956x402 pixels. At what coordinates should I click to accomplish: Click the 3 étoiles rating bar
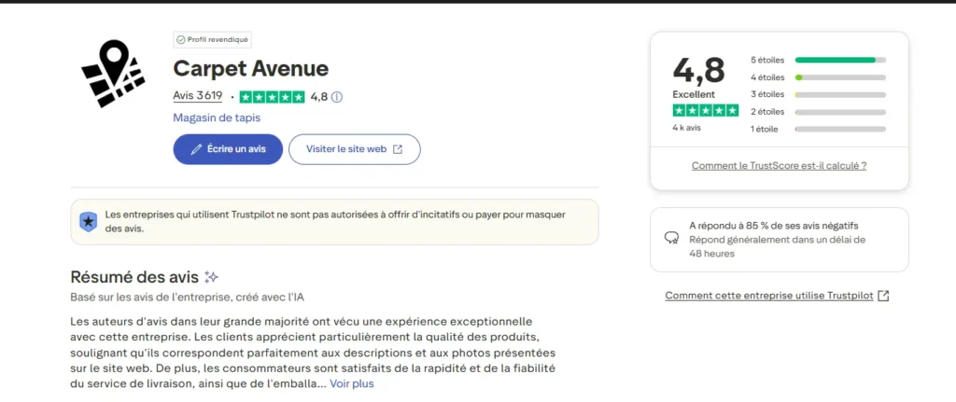coord(839,94)
